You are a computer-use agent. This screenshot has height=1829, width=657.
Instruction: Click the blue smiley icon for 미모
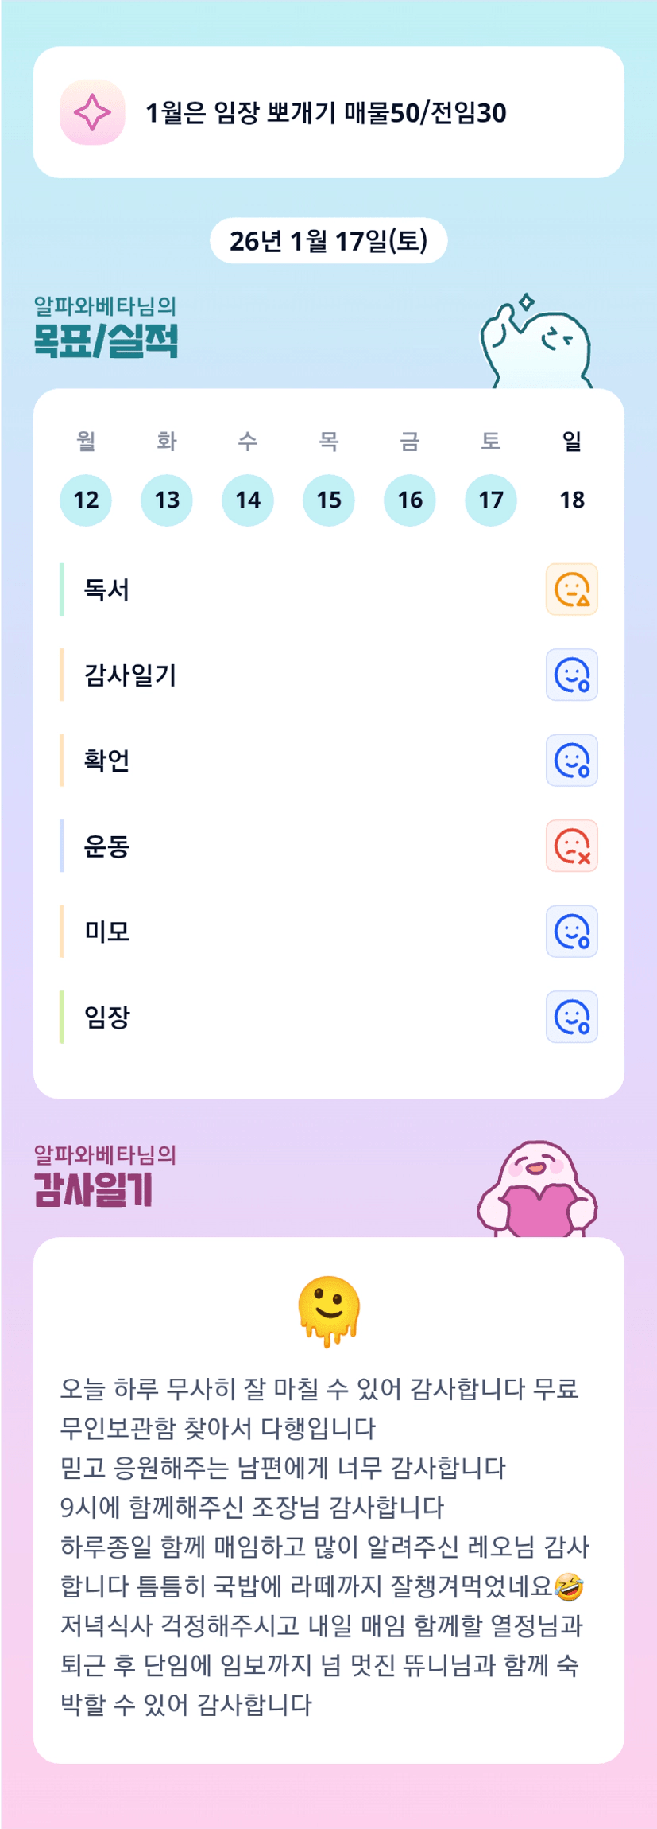(x=571, y=932)
